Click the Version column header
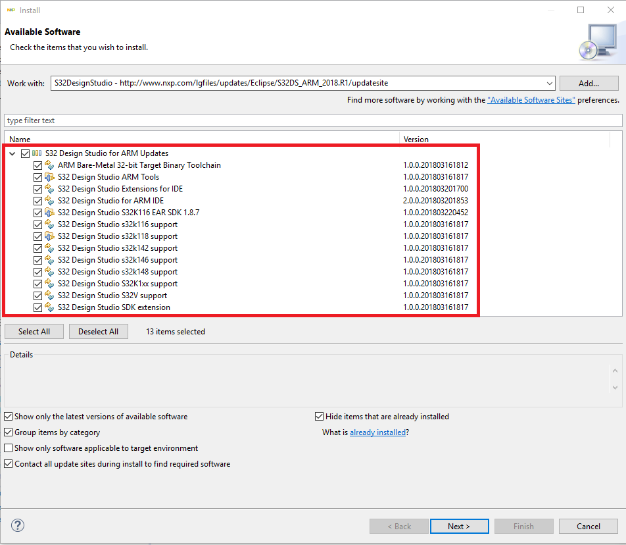 click(504, 139)
